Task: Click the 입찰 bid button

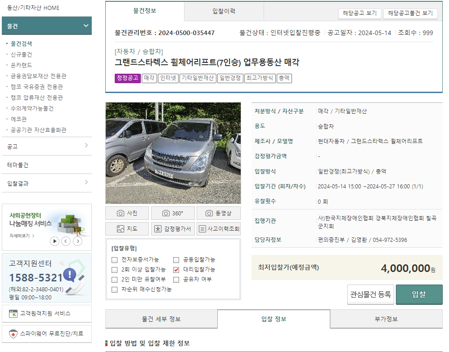Action: click(419, 294)
